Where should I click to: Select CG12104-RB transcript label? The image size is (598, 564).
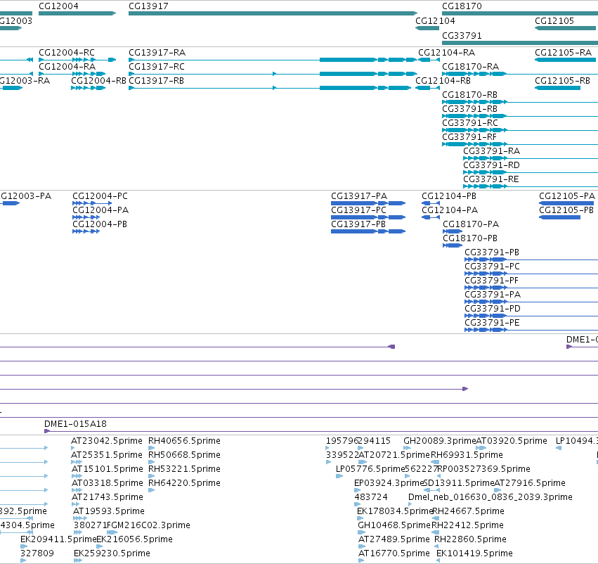pos(443,80)
